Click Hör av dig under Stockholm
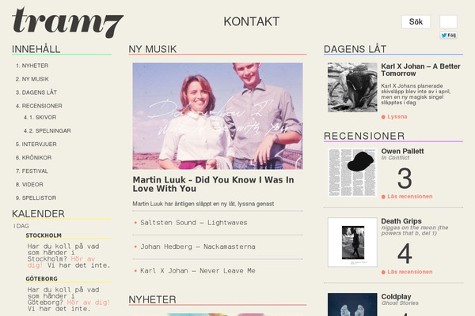 point(61,262)
